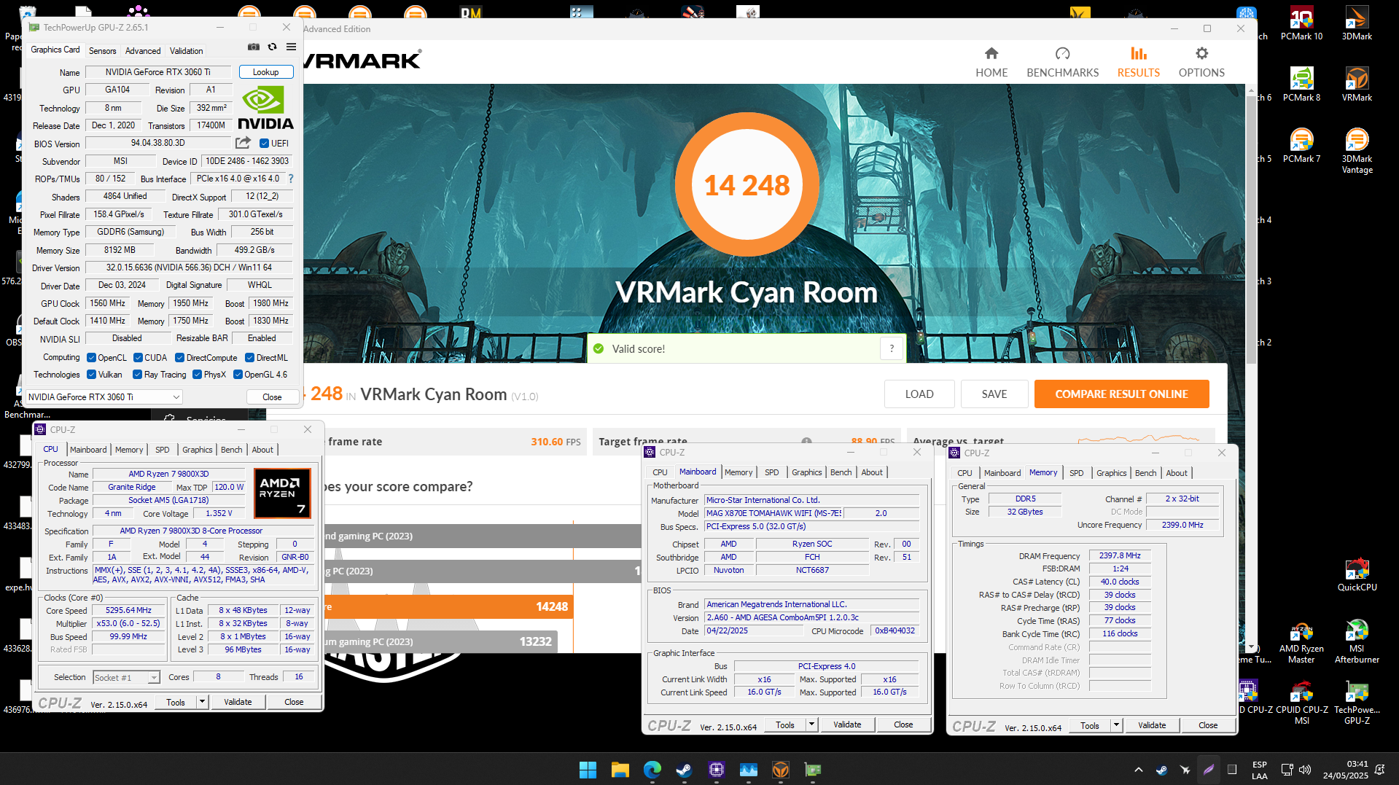Viewport: 1399px width, 785px height.
Task: Toggle CUDA checkbox
Action: [138, 358]
